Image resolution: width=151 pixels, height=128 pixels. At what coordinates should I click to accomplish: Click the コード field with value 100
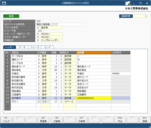[x=39, y=21]
